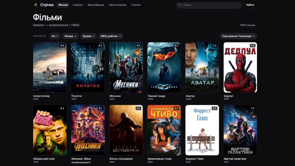295x166 pixels.
Task: Click the Каталог — оновлюється з TMDb subtitle
Action: click(56, 25)
